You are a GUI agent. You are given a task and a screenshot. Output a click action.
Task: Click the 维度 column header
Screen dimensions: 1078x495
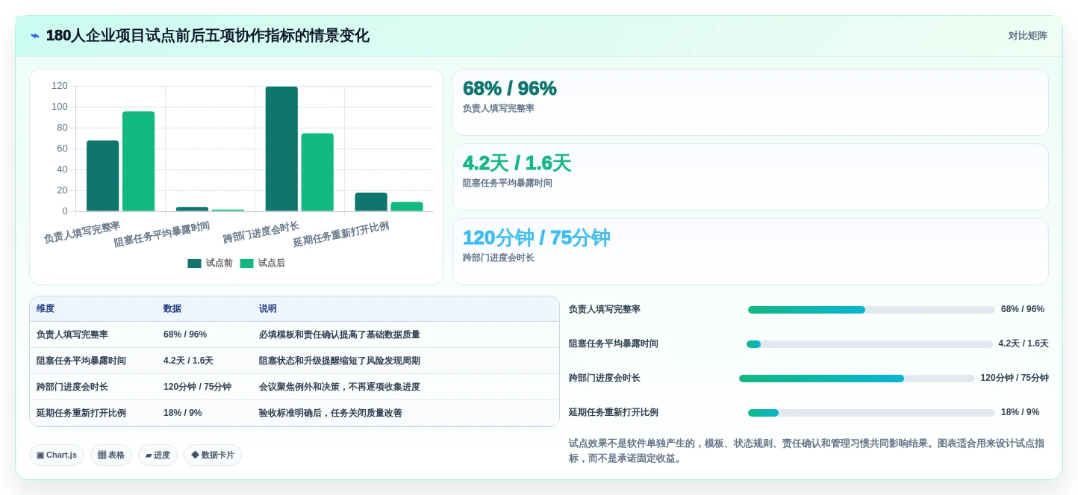pyautogui.click(x=46, y=308)
